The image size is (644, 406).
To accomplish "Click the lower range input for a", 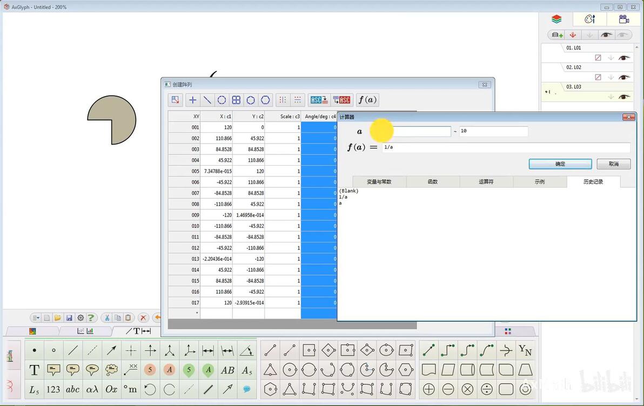I will tap(417, 131).
